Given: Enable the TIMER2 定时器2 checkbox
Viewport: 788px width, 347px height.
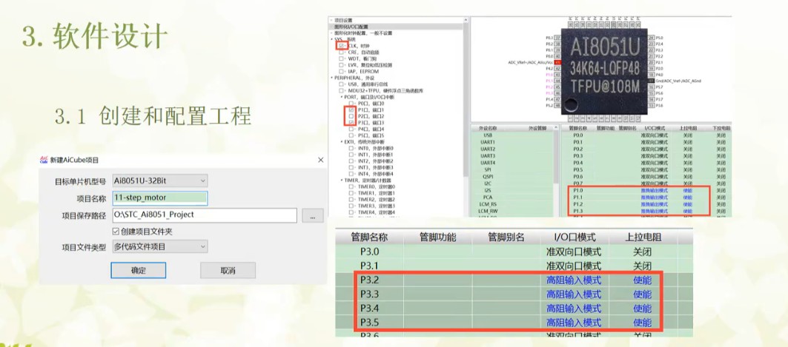Looking at the screenshot, I should pyautogui.click(x=351, y=200).
